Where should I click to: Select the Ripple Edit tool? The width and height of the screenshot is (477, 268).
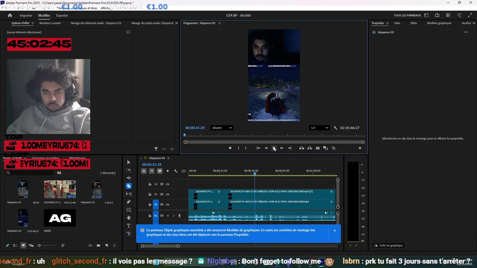point(129,178)
